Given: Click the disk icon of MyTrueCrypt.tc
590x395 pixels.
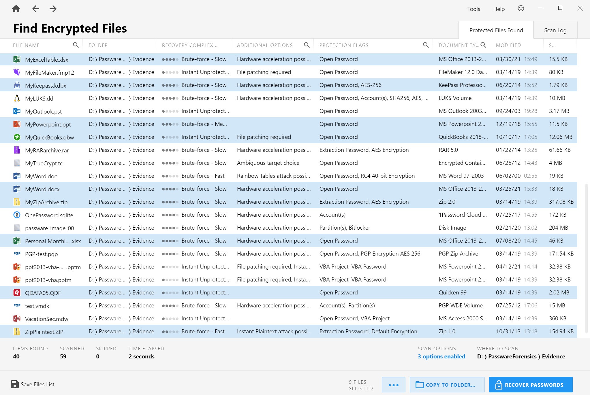Looking at the screenshot, I should tap(17, 163).
